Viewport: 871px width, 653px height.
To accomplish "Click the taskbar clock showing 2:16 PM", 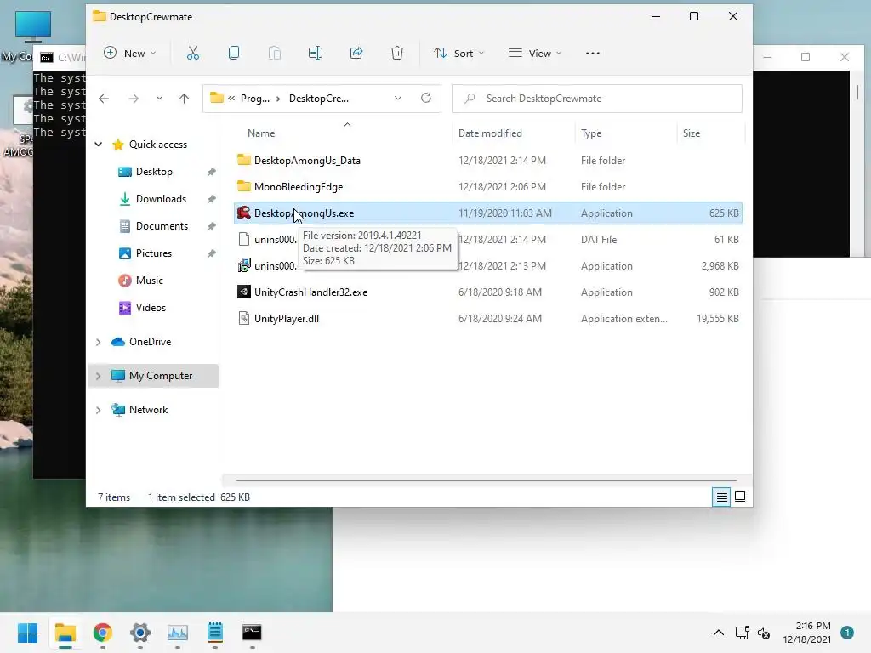I will tap(806, 633).
